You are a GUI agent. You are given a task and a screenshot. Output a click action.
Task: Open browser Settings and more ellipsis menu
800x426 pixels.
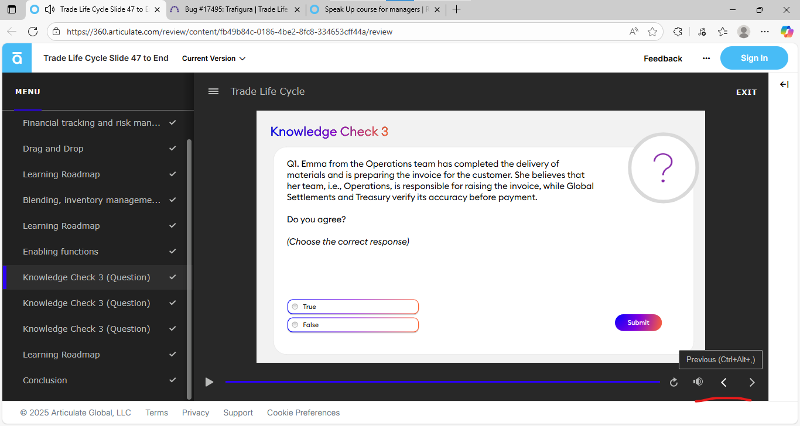point(765,32)
